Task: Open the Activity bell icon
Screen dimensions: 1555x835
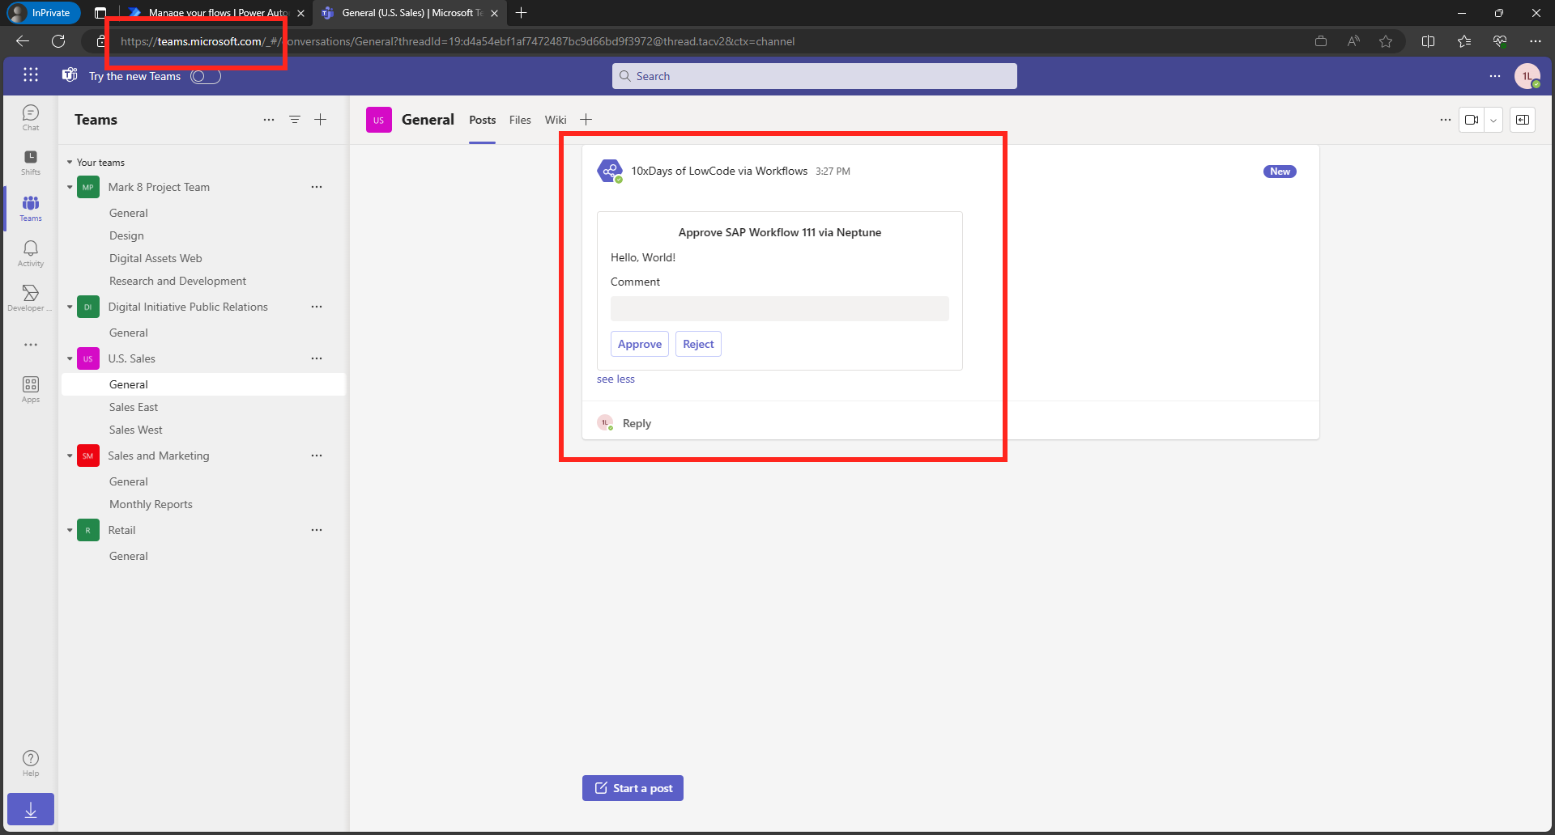Action: (31, 253)
